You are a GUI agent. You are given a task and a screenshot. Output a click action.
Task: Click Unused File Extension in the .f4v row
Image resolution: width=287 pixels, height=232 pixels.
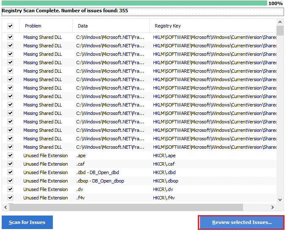point(46,198)
